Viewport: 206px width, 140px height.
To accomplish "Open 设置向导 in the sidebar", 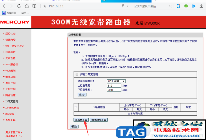I will click(10, 40).
